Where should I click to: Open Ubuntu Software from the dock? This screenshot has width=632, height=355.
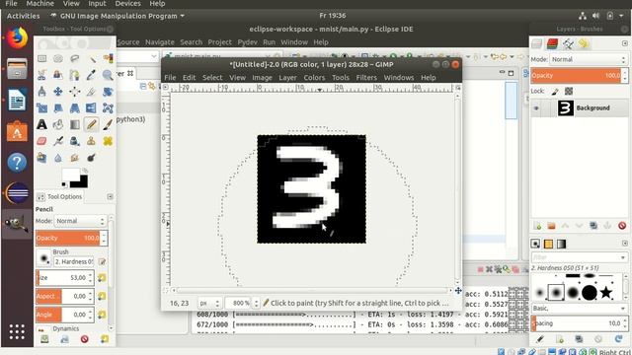point(18,131)
